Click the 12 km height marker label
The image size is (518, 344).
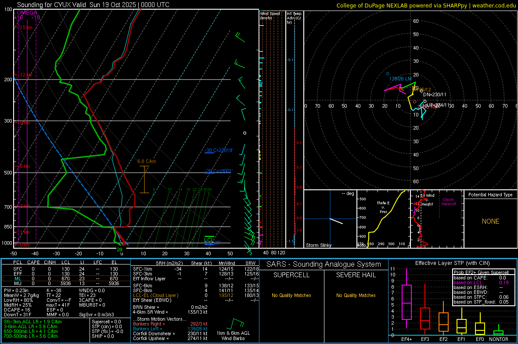tap(26, 75)
